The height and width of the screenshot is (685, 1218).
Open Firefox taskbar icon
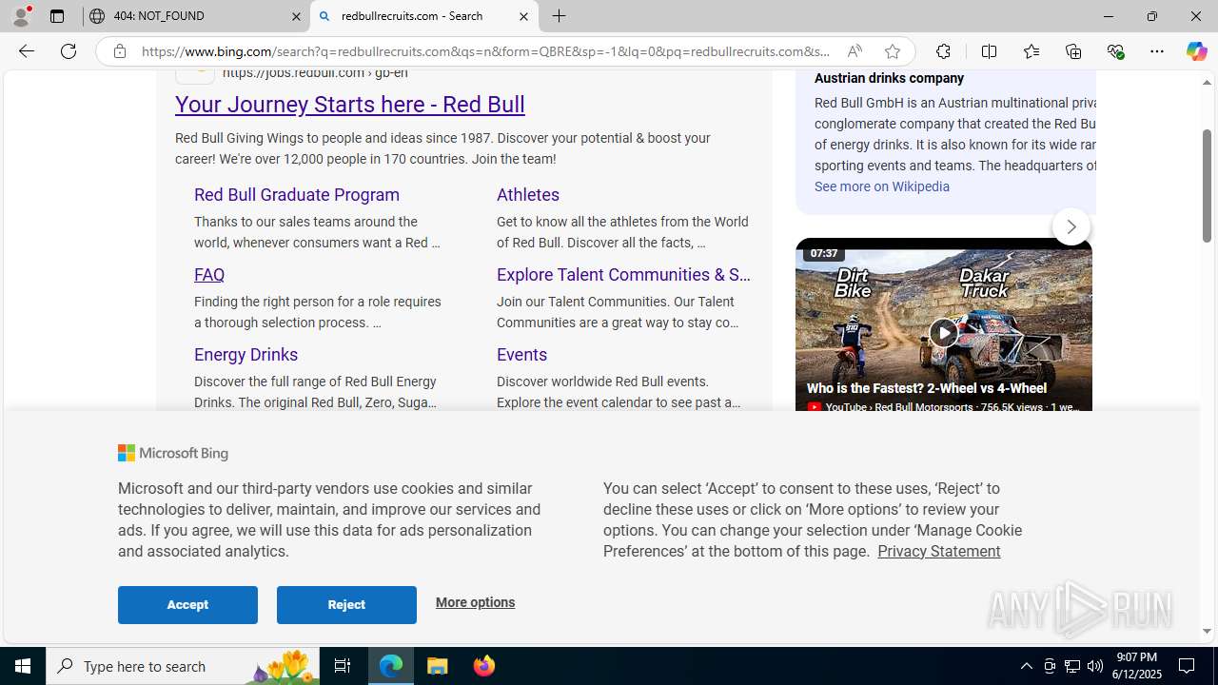tap(483, 666)
